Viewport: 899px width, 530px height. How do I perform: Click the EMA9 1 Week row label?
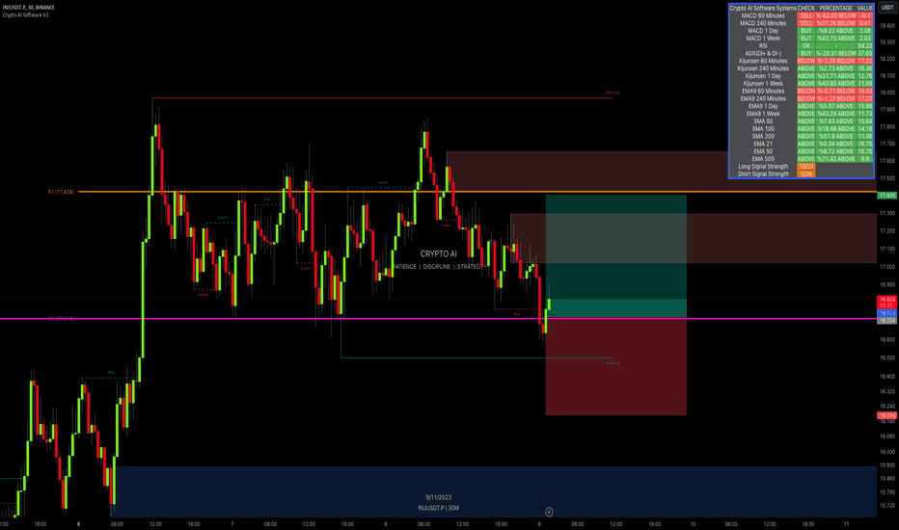coord(763,114)
